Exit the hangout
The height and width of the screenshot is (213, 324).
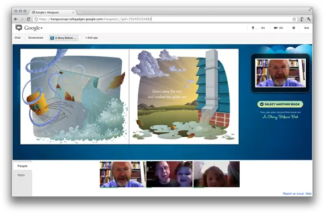306,28
